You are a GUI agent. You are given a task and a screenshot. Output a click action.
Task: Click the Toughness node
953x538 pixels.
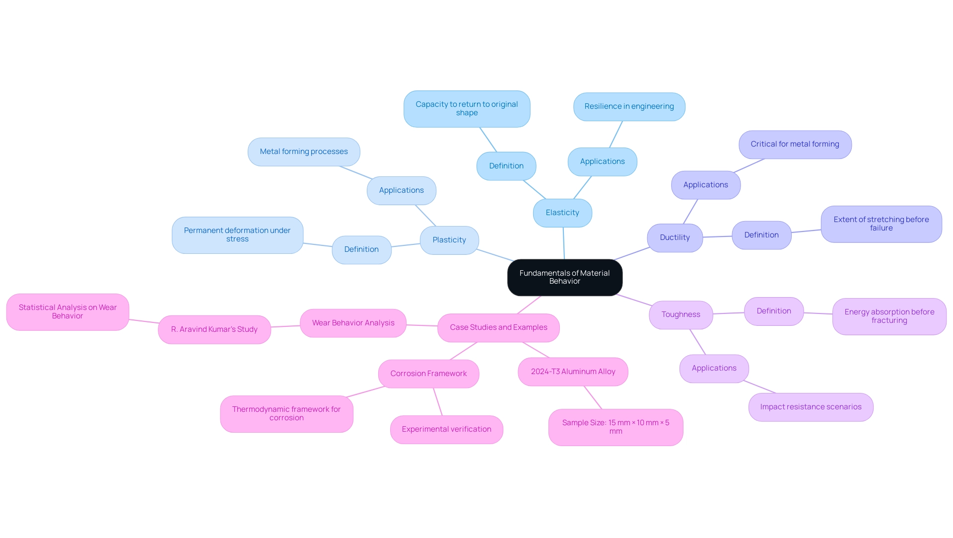(x=681, y=314)
